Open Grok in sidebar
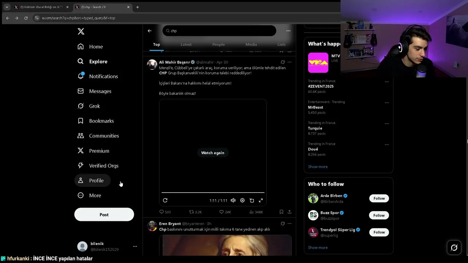The height and width of the screenshot is (263, 468). coord(88,106)
